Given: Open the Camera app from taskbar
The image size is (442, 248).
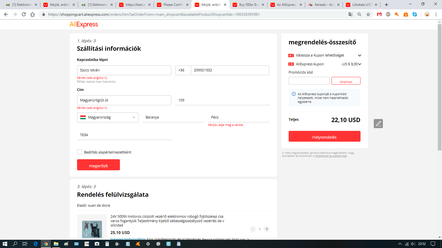Looking at the screenshot, I should [97, 244].
